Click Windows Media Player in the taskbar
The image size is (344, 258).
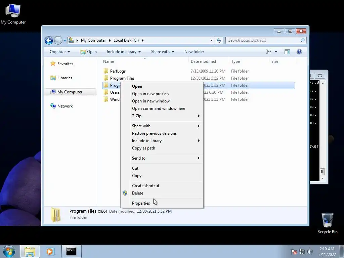[x=50, y=251]
